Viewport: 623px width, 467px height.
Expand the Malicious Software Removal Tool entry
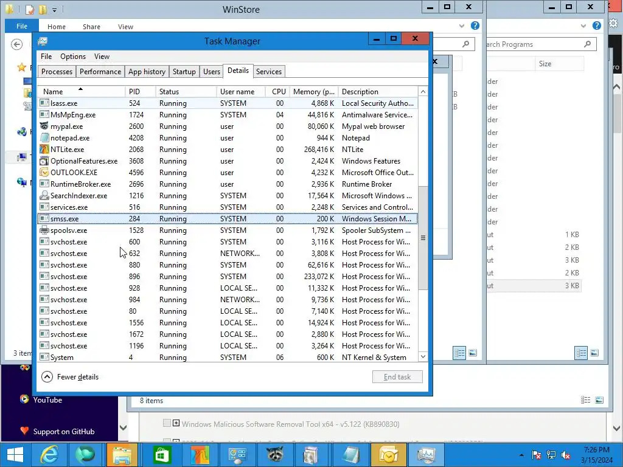click(x=176, y=423)
